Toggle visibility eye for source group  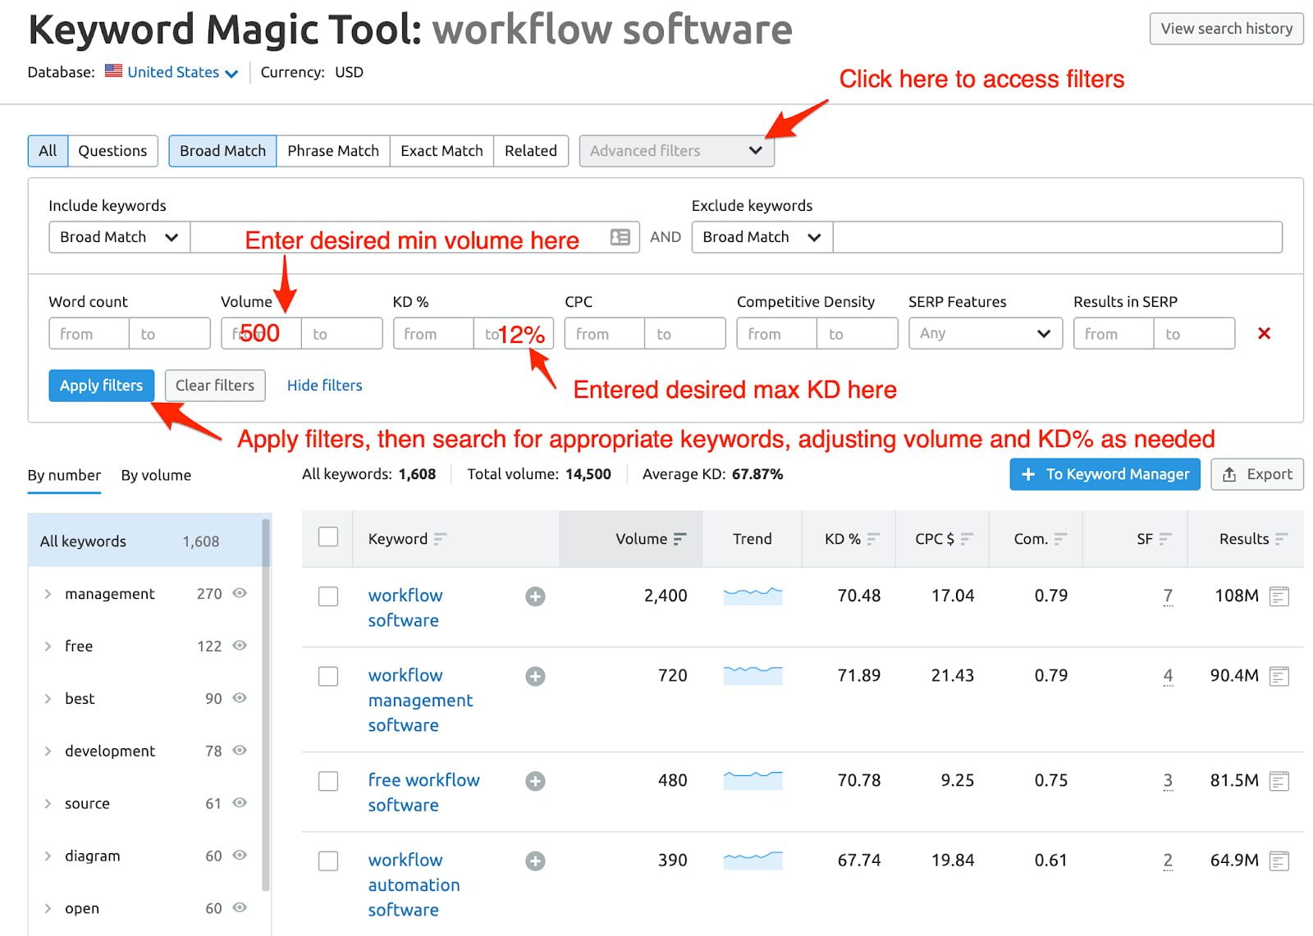pos(240,803)
